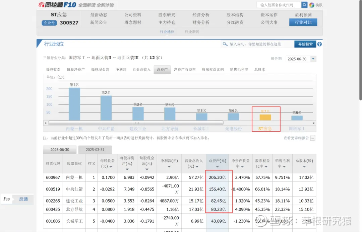Select the 股东权益比例 chart tab

point(213,69)
